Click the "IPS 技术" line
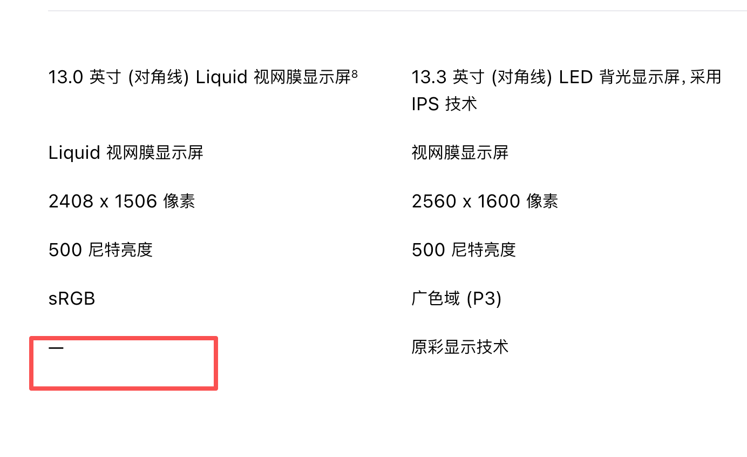This screenshot has width=747, height=457. coord(444,104)
